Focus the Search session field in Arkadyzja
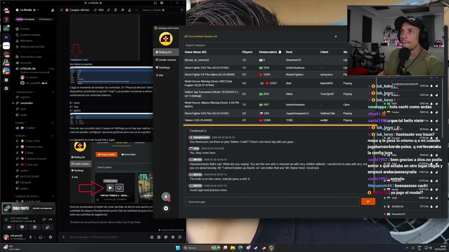449x252 pixels. coord(265,45)
